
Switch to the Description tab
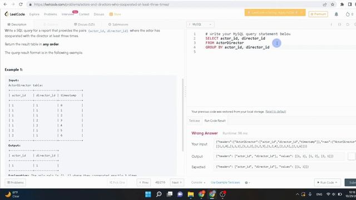pos(17,24)
